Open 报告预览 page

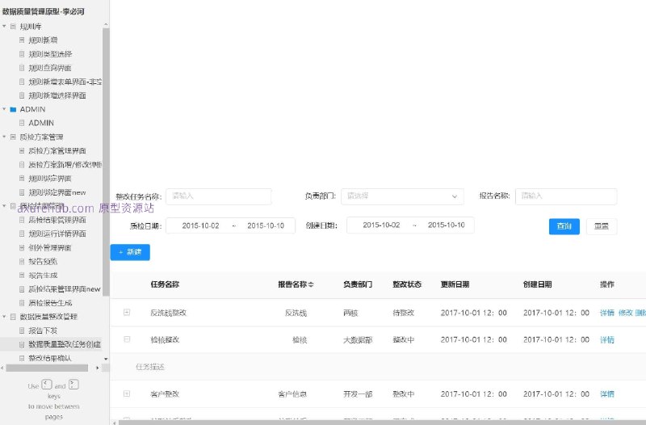[x=43, y=261]
